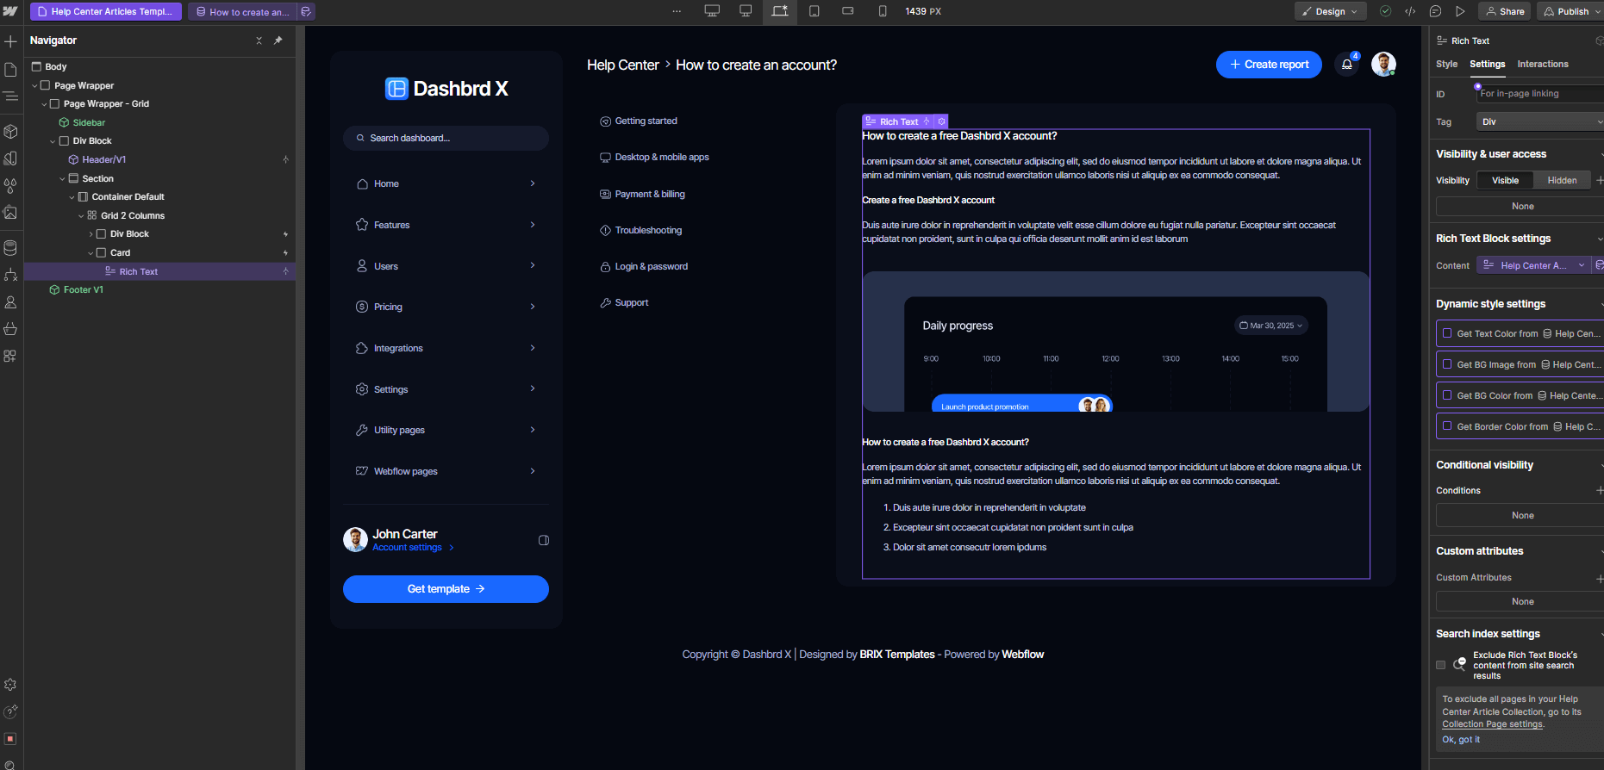The height and width of the screenshot is (770, 1604).
Task: Collapse the Page Wrapper tree node
Action: pyautogui.click(x=34, y=85)
